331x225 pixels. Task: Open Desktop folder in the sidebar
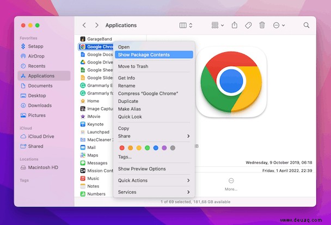[x=44, y=96]
